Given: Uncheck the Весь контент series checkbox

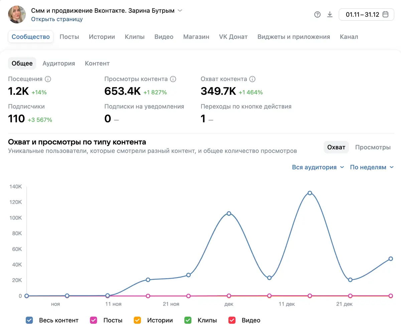Looking at the screenshot, I should coord(29,320).
